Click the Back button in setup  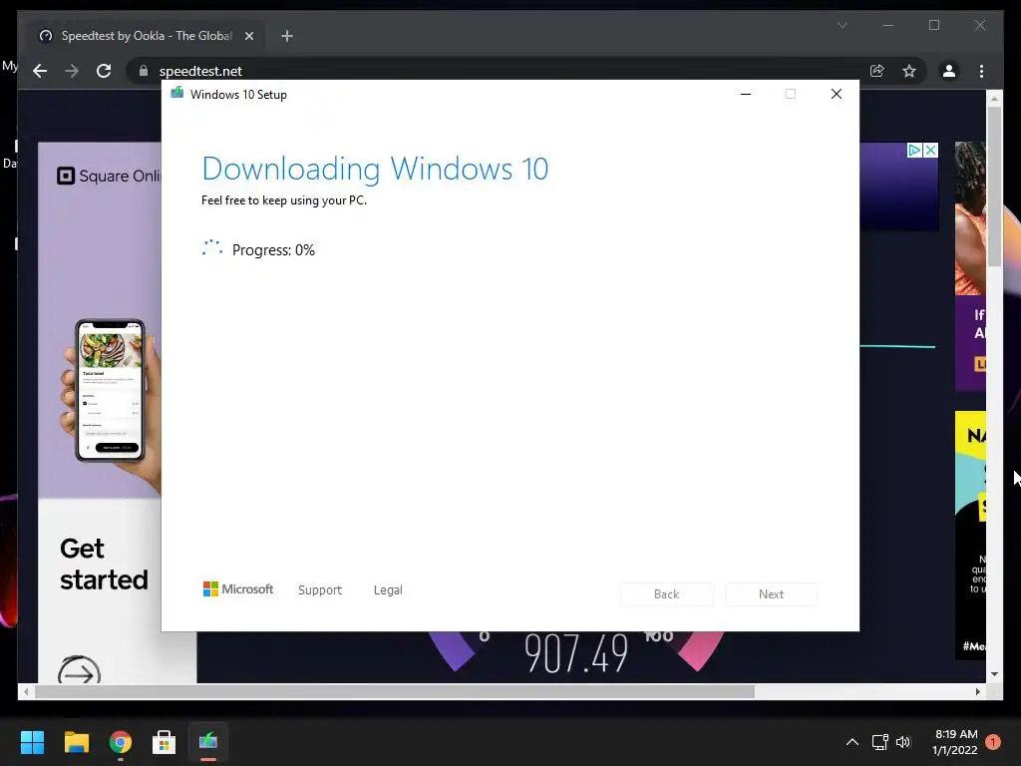point(666,594)
